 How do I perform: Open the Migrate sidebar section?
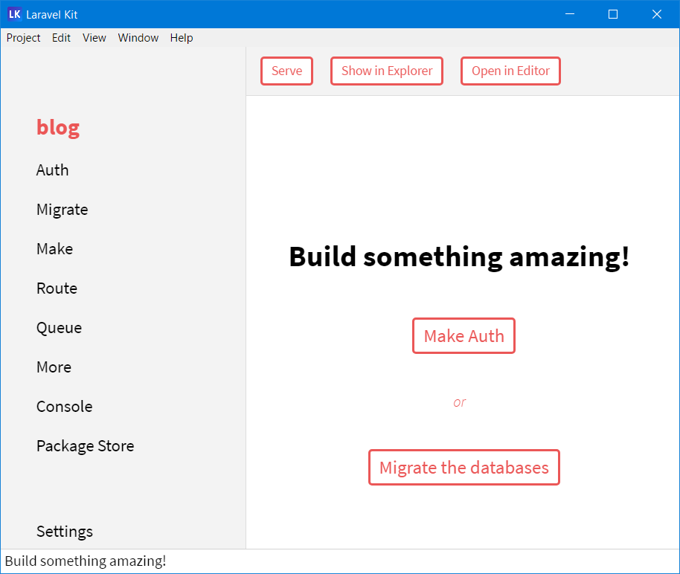click(62, 210)
